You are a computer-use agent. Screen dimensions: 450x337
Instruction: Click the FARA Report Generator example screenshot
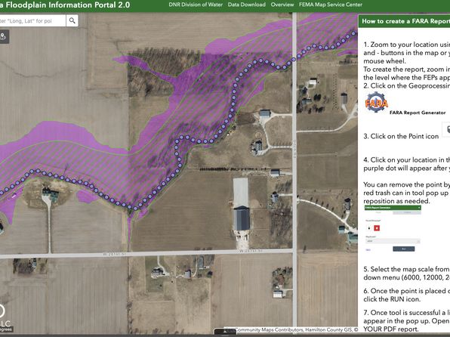click(393, 229)
